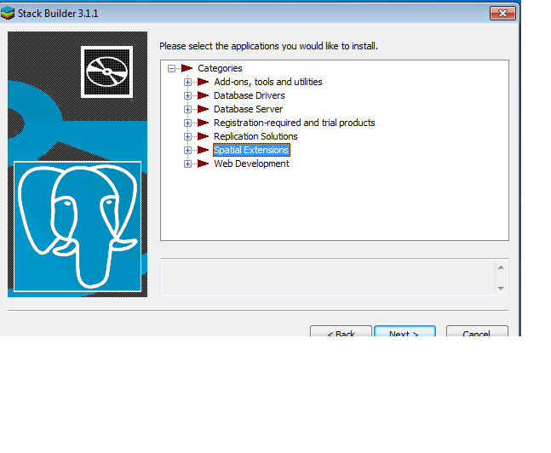Select the Categories tree label
Screen dimensions: 551x453
click(x=220, y=68)
